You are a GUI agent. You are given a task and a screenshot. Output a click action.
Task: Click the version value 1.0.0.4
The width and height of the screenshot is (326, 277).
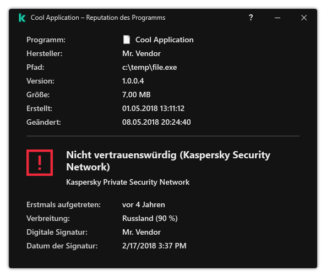133,81
